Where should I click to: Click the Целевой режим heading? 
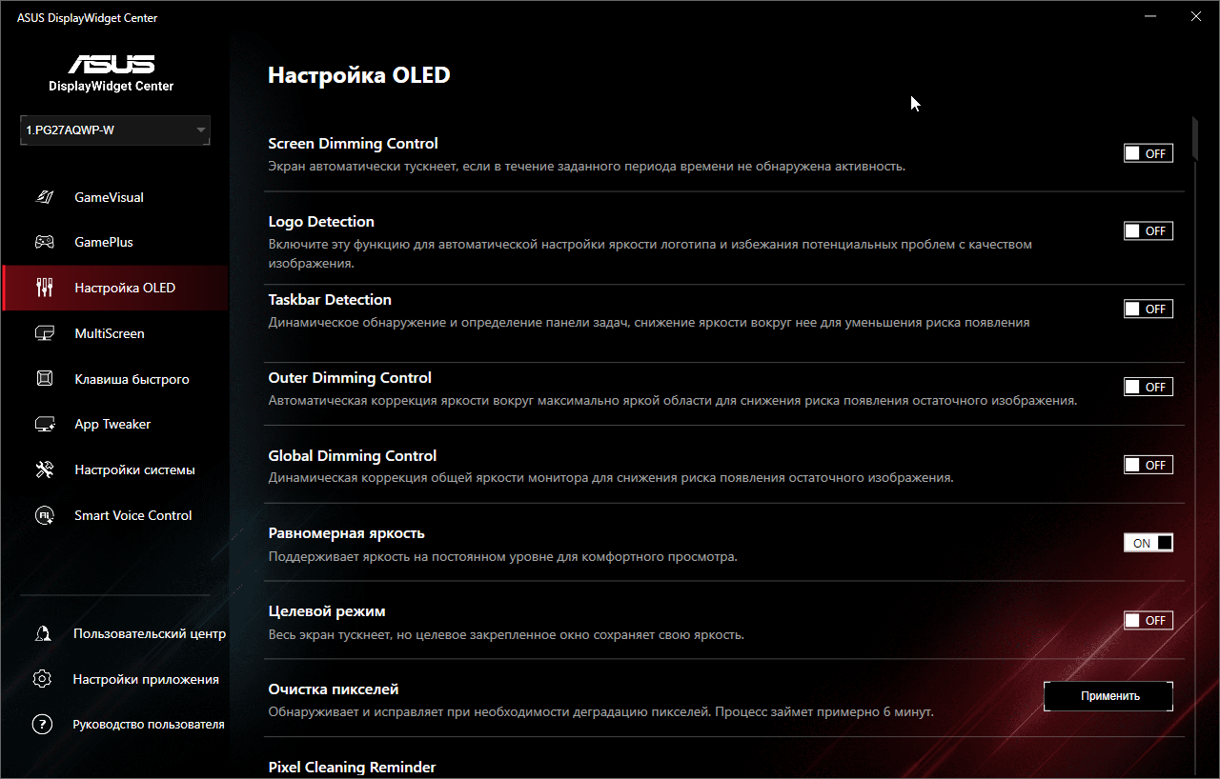tap(327, 611)
